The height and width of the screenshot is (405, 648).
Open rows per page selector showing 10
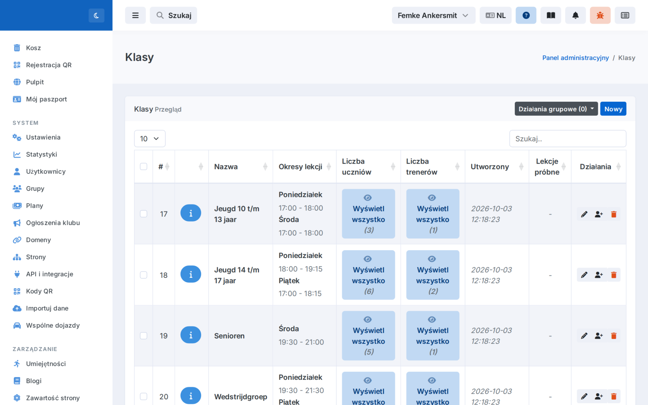149,139
